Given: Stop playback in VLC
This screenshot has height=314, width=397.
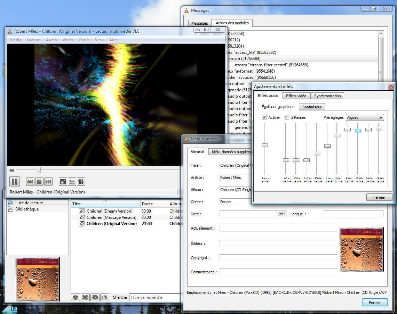Looking at the screenshot, I should coord(39,181).
